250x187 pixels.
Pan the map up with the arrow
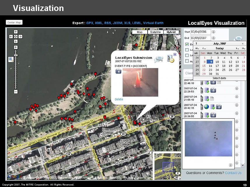coord(16,32)
